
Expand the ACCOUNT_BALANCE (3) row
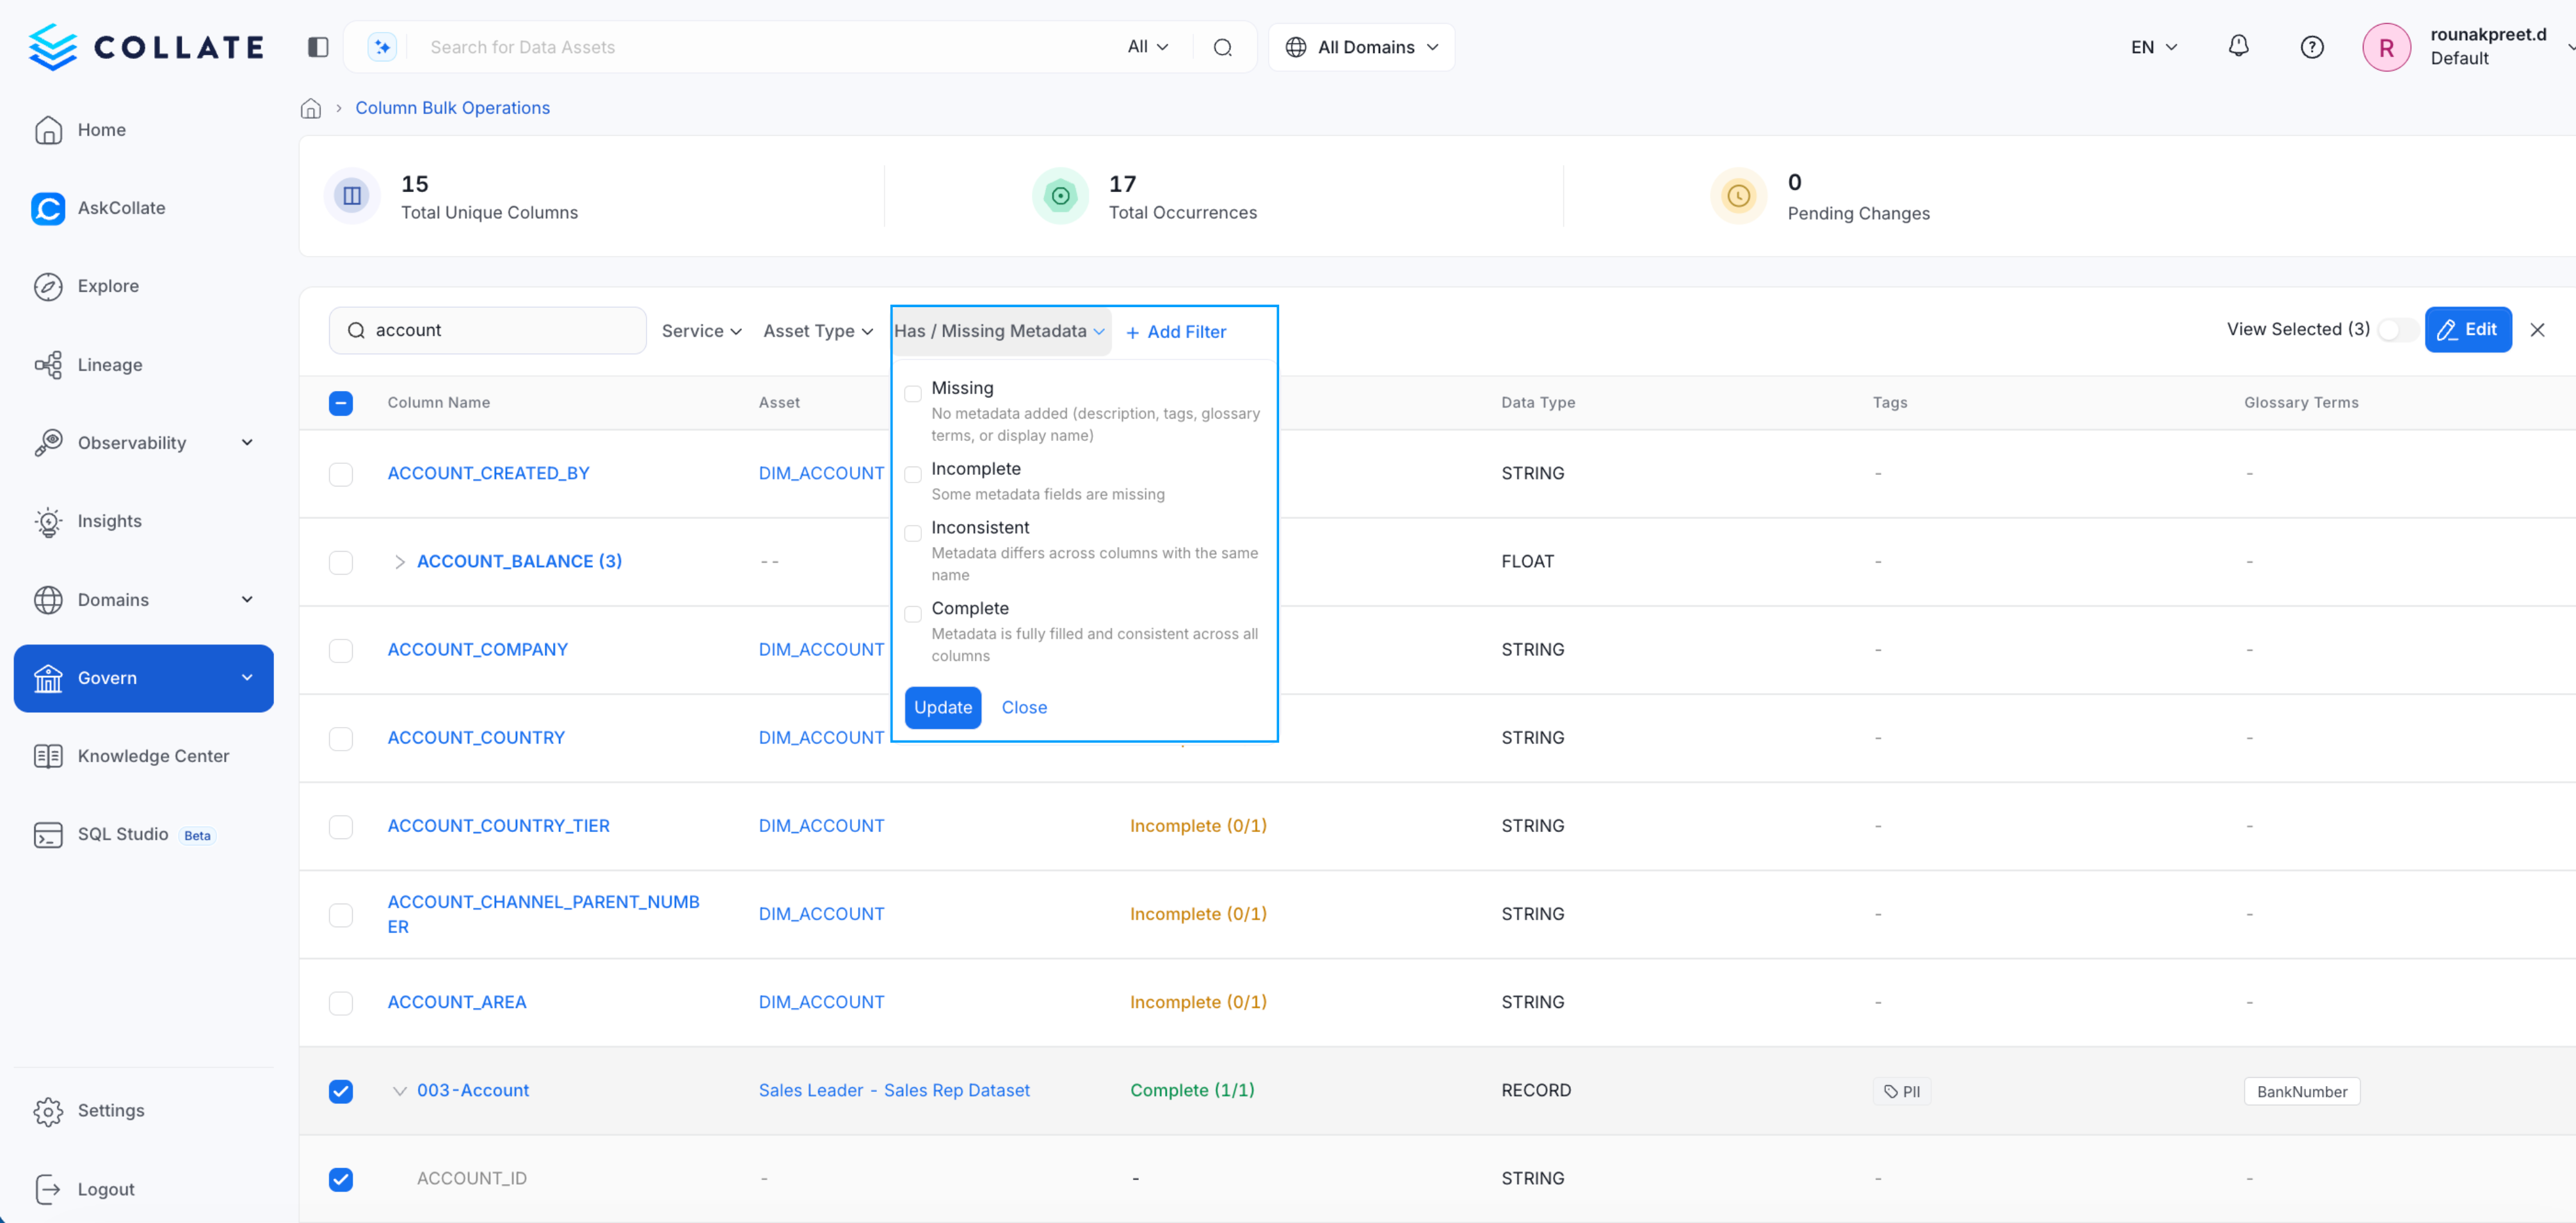[x=400, y=562]
